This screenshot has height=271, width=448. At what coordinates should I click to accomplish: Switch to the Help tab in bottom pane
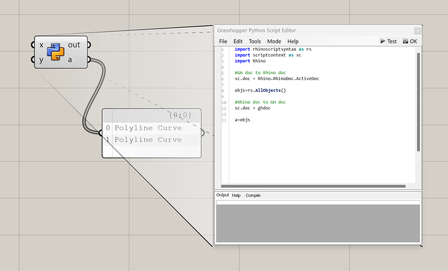pyautogui.click(x=236, y=196)
